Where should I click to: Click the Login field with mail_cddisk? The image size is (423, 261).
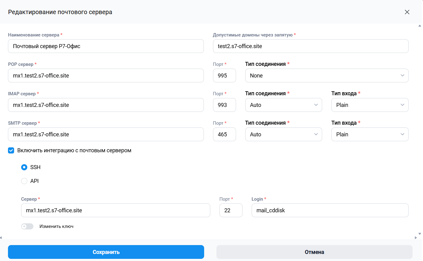pos(330,210)
